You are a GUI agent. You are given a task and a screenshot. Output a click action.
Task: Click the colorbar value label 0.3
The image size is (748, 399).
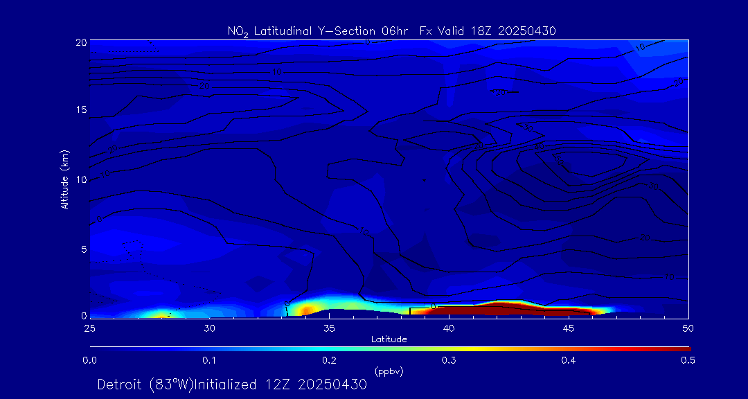pyautogui.click(x=449, y=360)
